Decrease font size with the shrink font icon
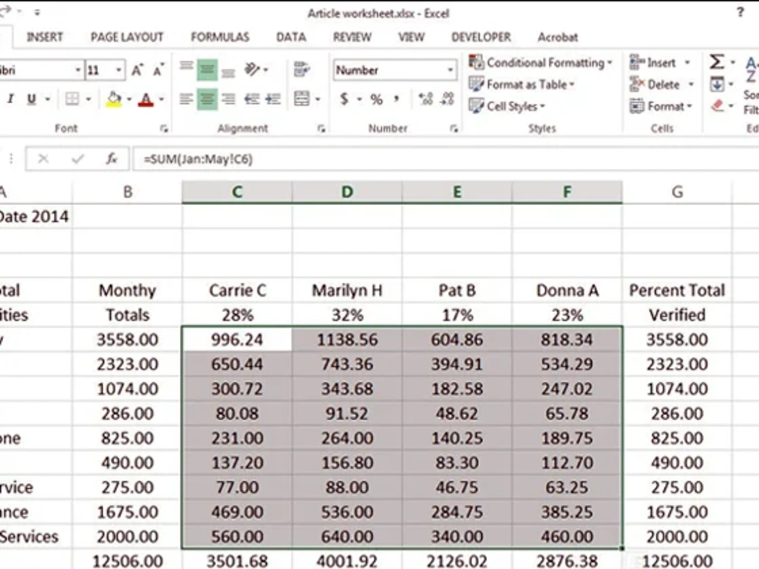Screen dimensions: 759x569 (x=158, y=70)
